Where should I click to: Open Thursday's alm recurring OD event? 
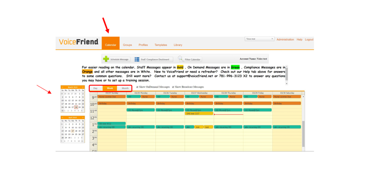click(x=228, y=127)
